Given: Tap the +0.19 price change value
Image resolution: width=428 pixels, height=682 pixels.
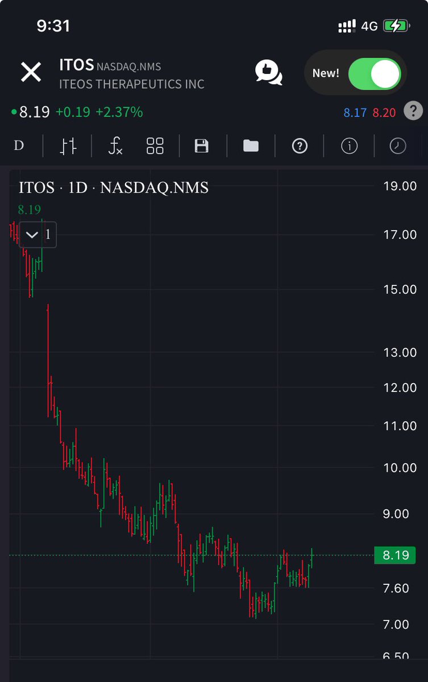Looking at the screenshot, I should click(73, 112).
